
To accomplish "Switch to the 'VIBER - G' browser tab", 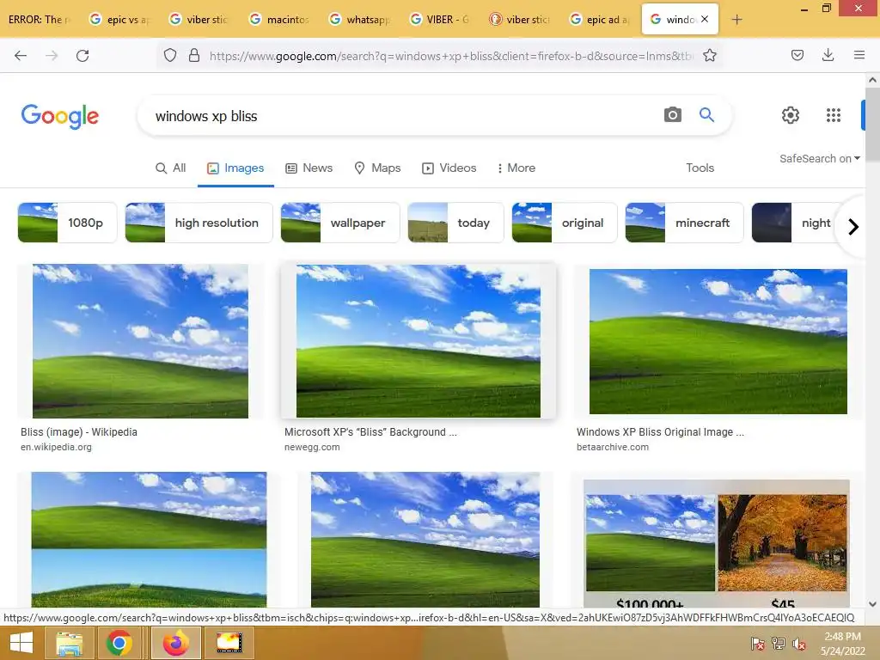I will (439, 20).
